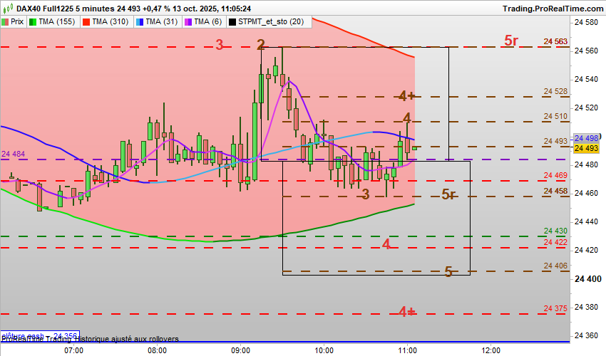Click the 09:00 time axis label
This screenshot has height=356, width=606.
pos(240,350)
